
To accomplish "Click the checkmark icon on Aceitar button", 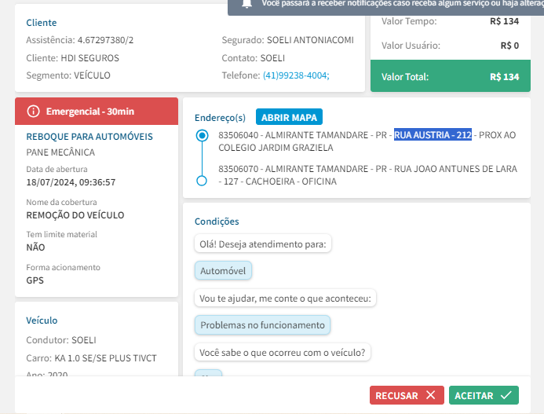I will [506, 395].
